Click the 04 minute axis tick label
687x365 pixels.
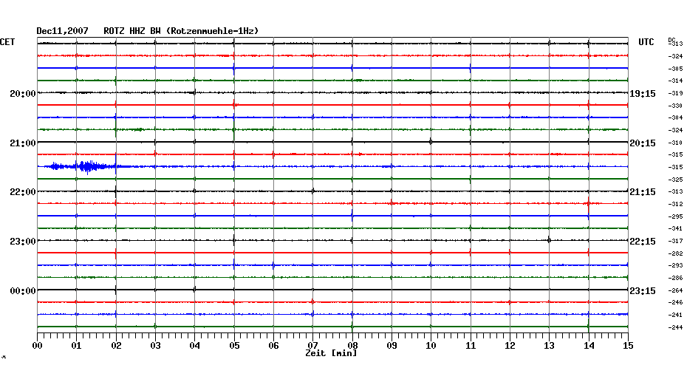(x=195, y=346)
